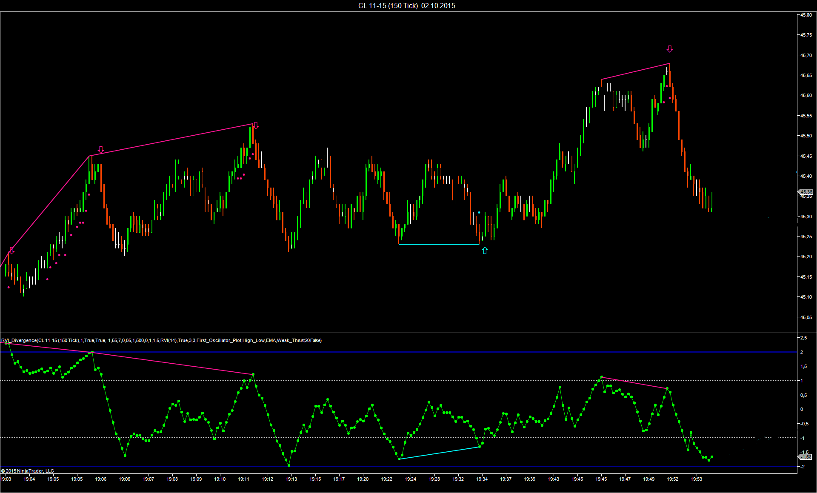Click the pink down arrow at chart start
817x493 pixels.
(11, 251)
